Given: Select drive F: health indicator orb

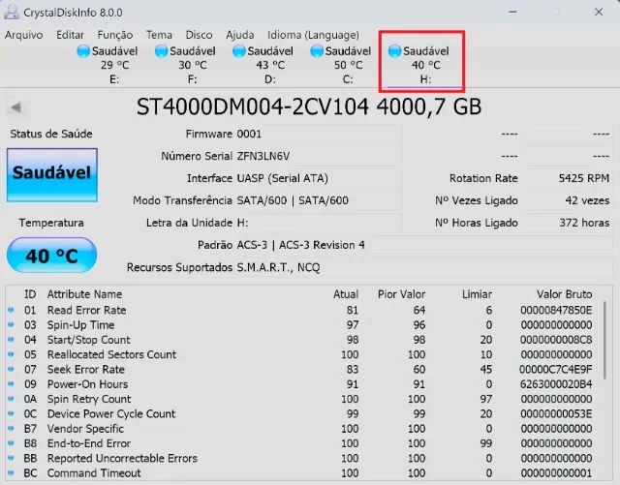Looking at the screenshot, I should coord(162,51).
